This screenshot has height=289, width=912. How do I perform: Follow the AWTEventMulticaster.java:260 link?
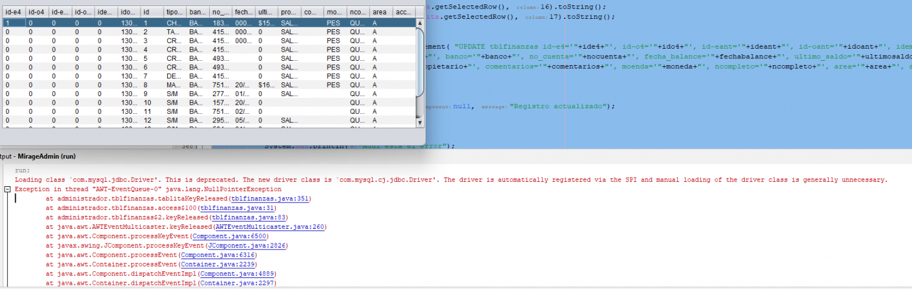pos(270,226)
